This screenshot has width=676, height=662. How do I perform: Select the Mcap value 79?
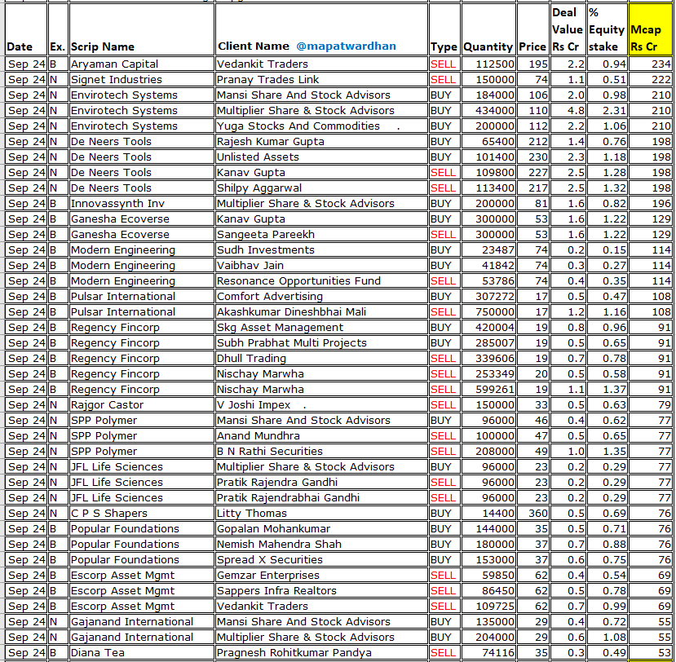pyautogui.click(x=650, y=405)
